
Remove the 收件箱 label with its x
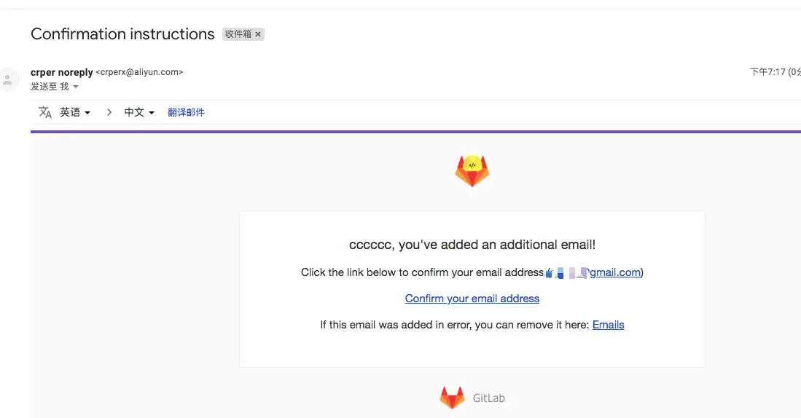pos(258,34)
